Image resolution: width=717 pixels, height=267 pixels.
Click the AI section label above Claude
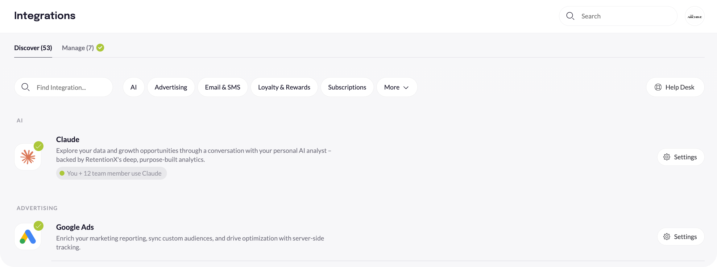click(x=20, y=121)
